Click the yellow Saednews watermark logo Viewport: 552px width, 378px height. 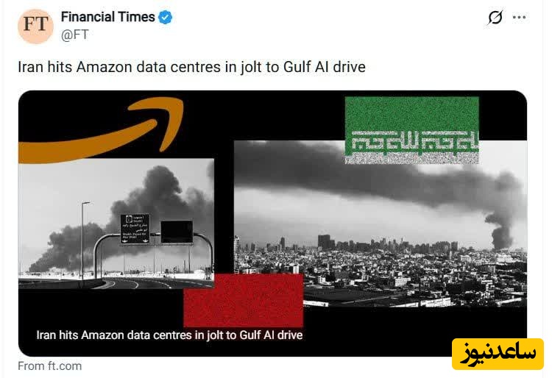[498, 354]
